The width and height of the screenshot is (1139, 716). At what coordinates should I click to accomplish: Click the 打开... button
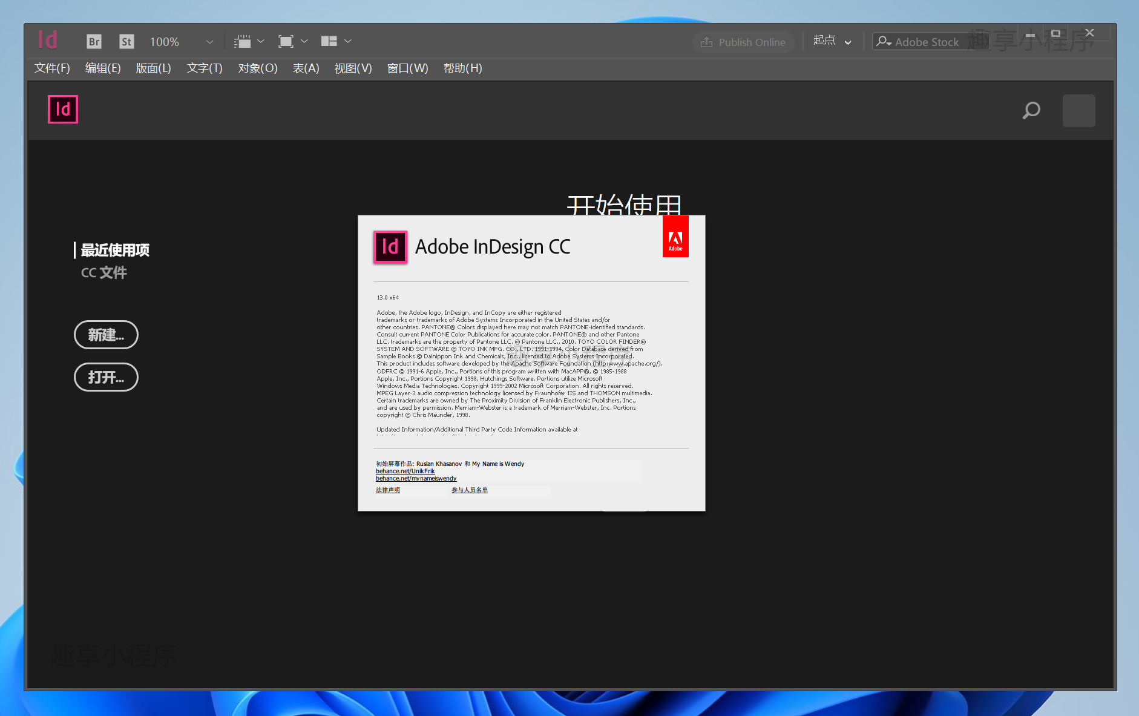point(106,377)
